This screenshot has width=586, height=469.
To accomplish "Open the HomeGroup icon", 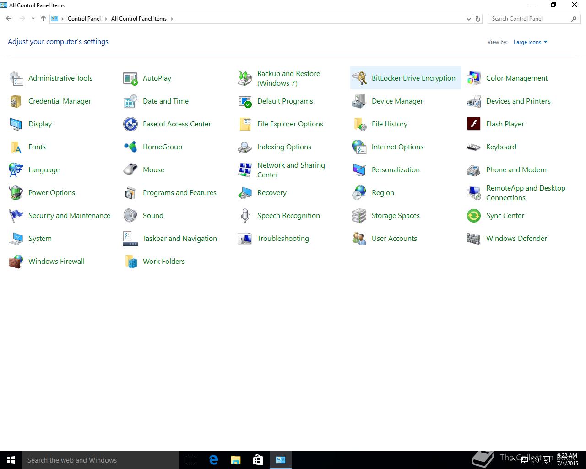I will click(130, 147).
